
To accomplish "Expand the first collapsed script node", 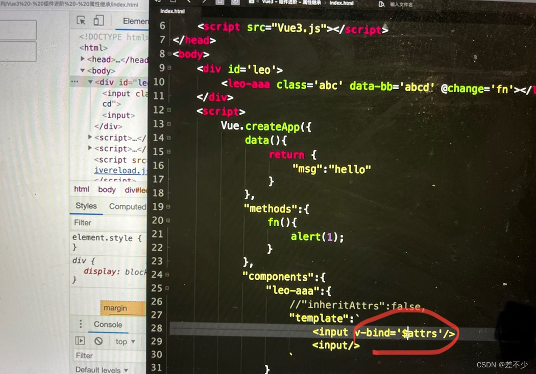I will (90, 137).
